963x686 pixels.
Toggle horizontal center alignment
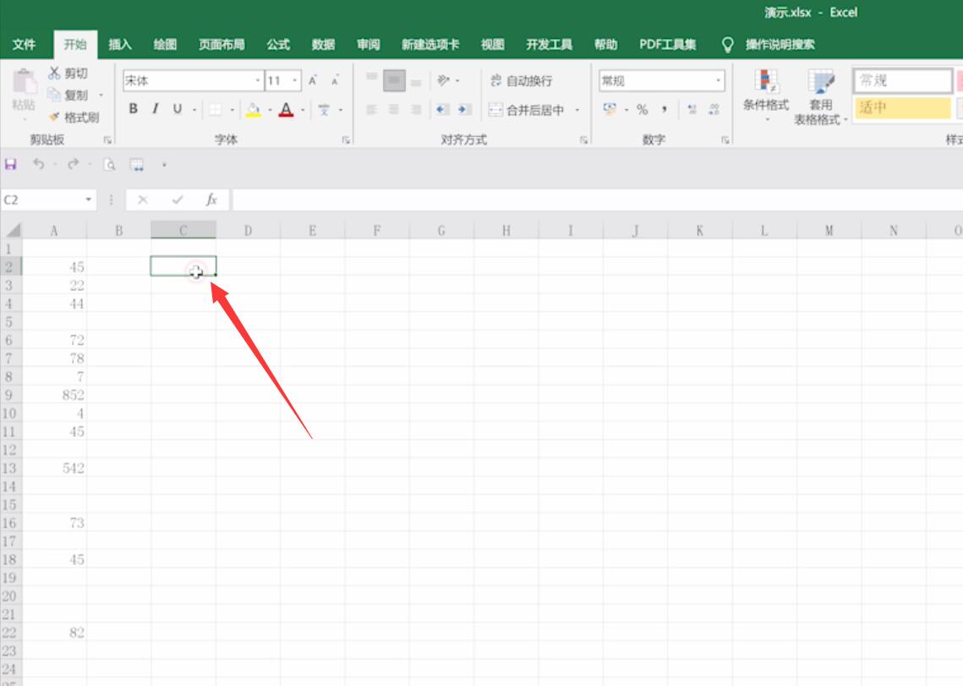coord(394,109)
